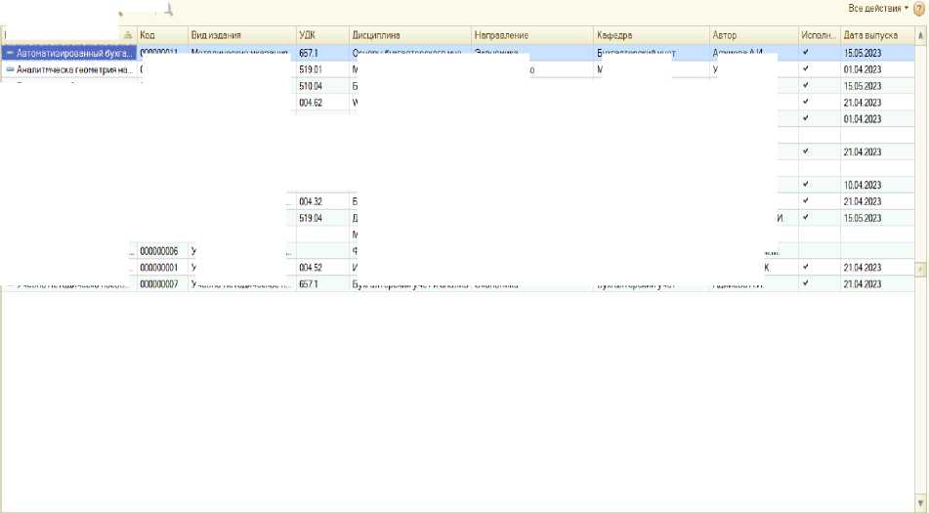Screen dimensions: 929x513
Task: Sort the list by Код column header
Action: [161, 35]
